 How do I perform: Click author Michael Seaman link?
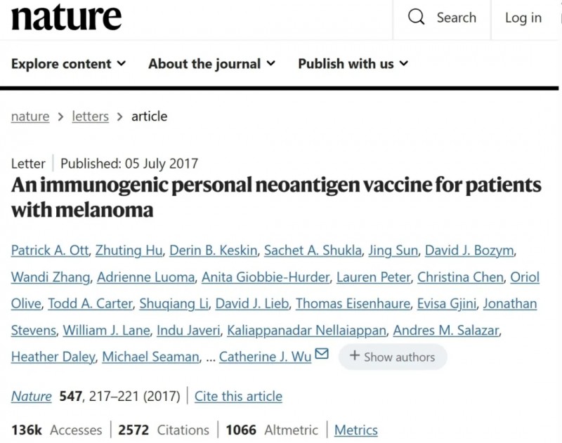150,357
